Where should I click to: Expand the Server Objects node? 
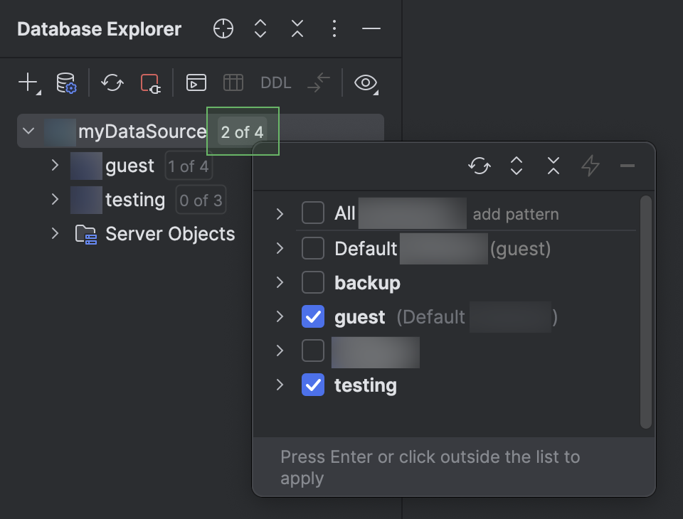[55, 234]
